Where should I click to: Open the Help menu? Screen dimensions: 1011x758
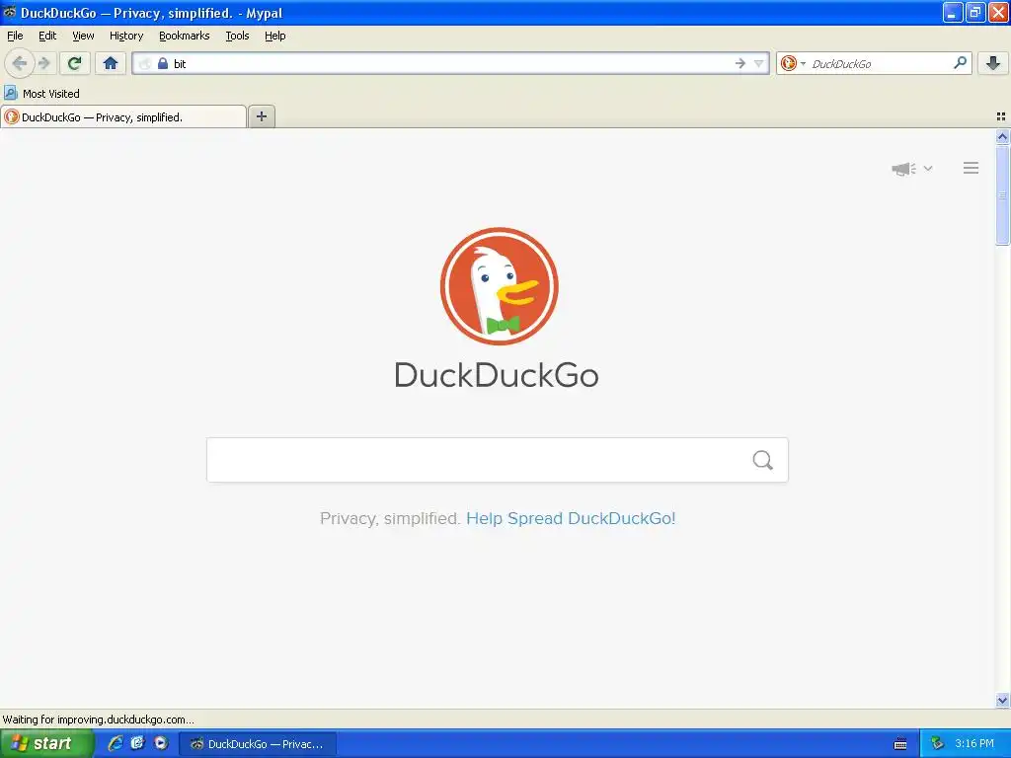pyautogui.click(x=275, y=36)
